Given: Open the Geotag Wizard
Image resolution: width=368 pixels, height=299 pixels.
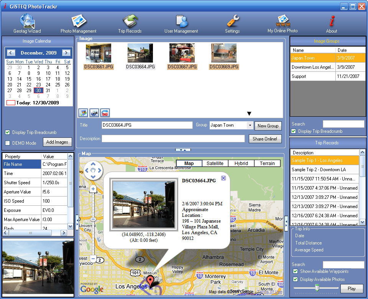Looking at the screenshot, I should click(x=27, y=23).
